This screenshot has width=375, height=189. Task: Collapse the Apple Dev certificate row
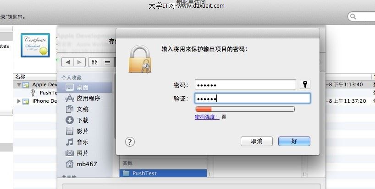19,84
